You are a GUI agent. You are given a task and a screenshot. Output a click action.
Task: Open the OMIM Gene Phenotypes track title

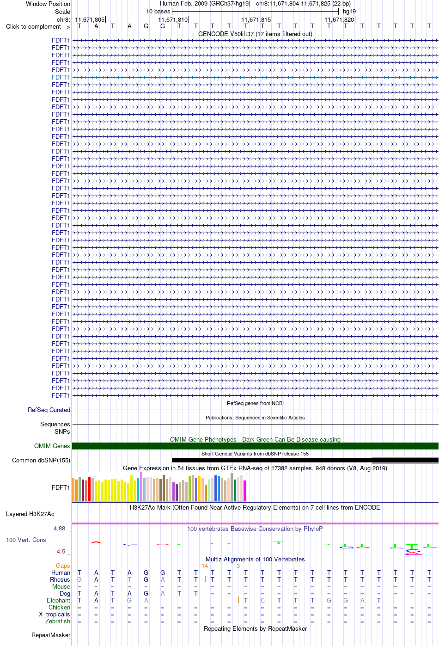coord(255,439)
